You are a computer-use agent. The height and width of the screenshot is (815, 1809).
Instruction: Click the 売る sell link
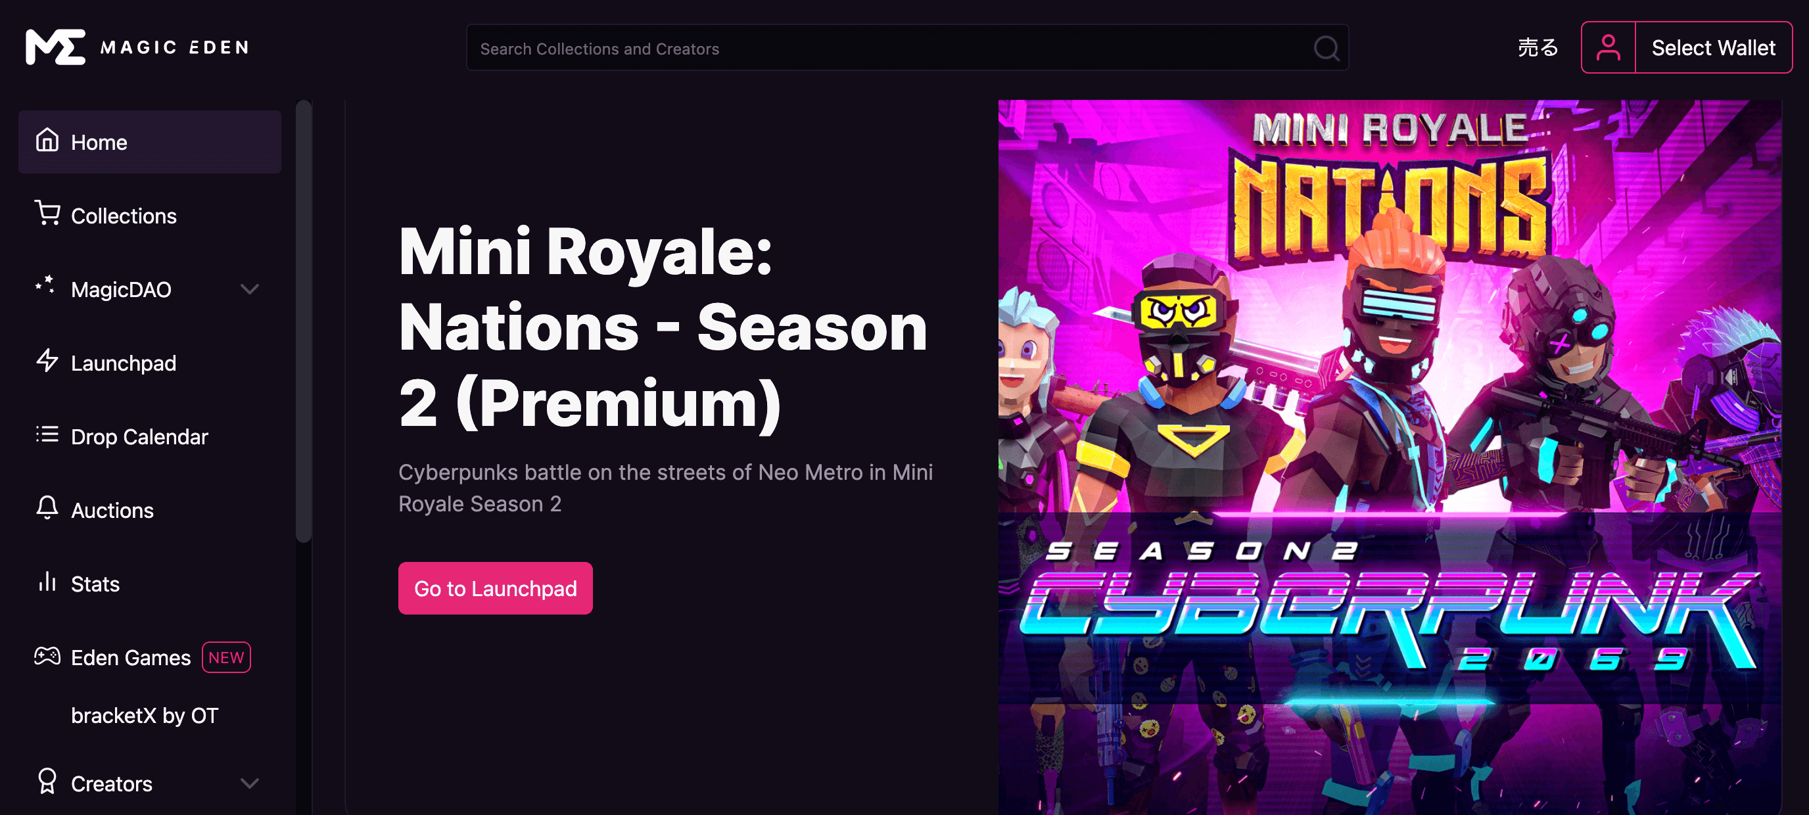(1538, 48)
